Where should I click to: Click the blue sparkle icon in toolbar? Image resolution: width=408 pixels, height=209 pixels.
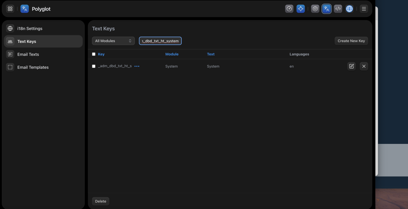(x=301, y=9)
